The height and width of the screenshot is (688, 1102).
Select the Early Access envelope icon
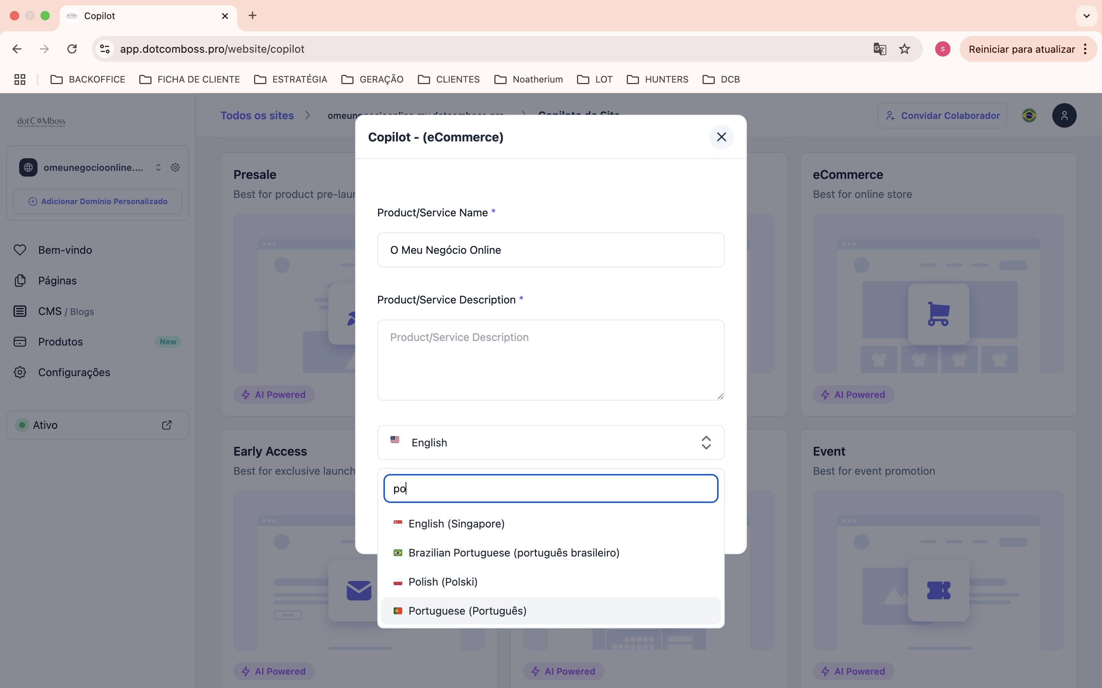pos(359,591)
